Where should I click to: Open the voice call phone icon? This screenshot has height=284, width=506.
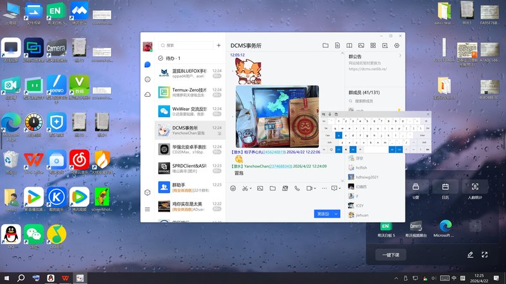297,188
